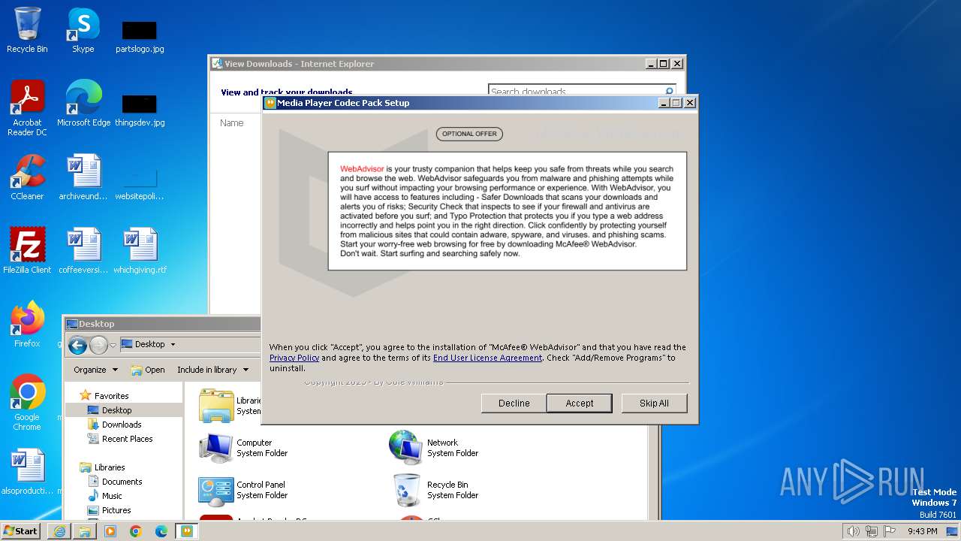Viewport: 961px width, 541px height.
Task: Click volume speaker tray icon
Action: 853,531
